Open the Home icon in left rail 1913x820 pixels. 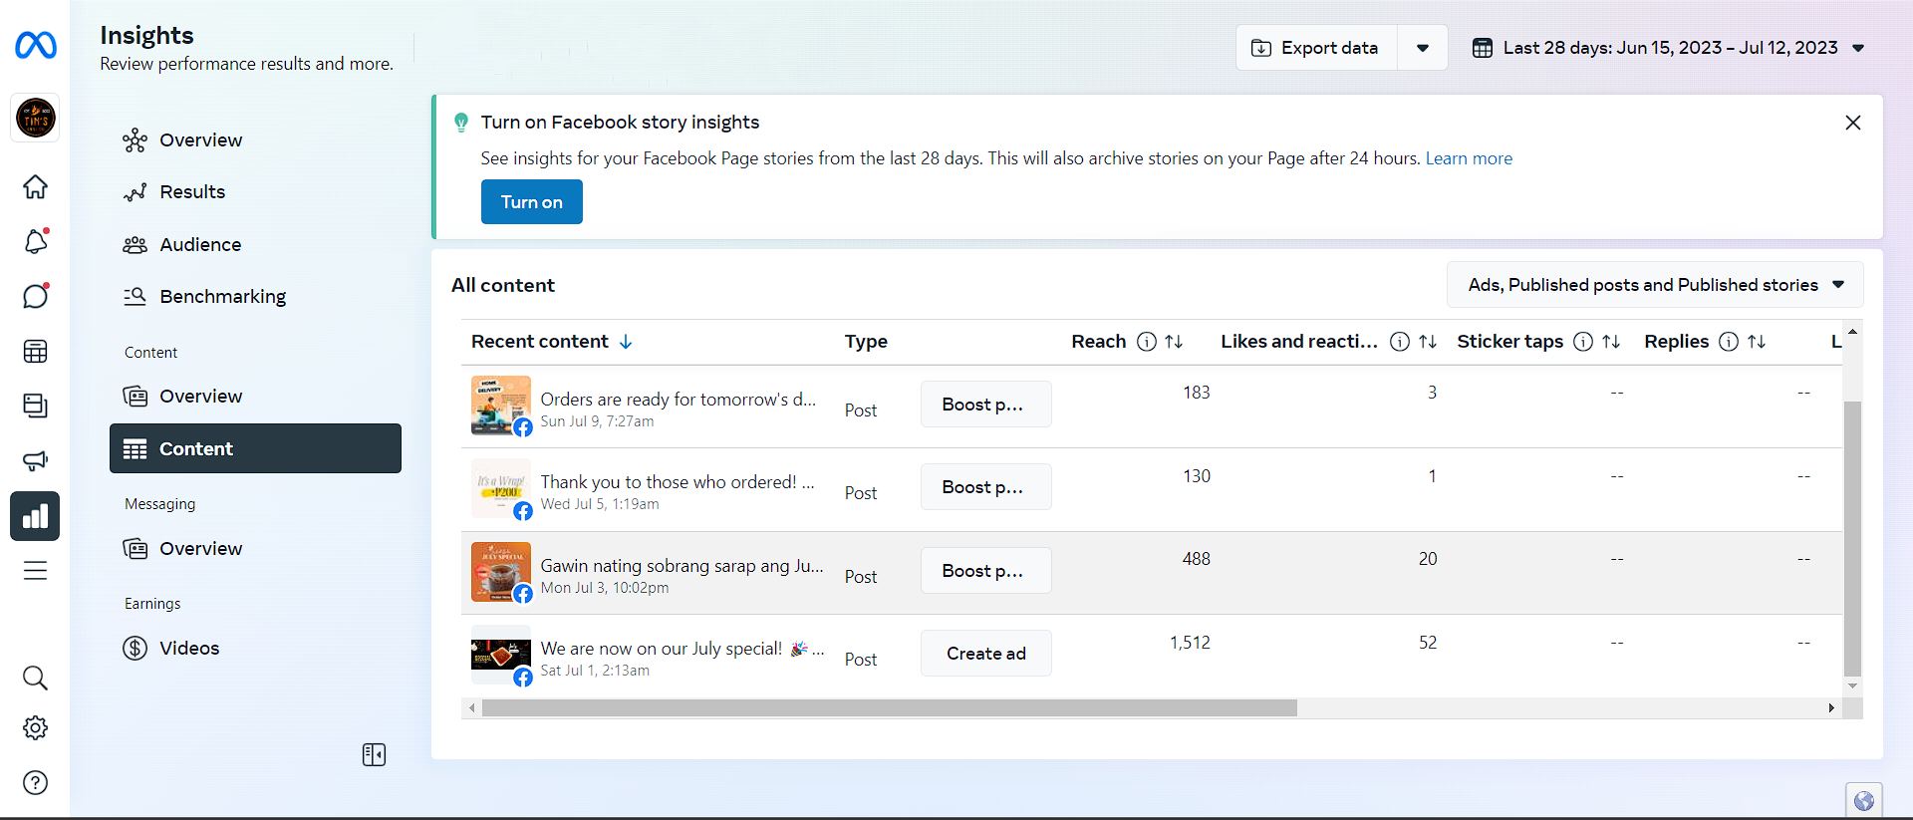click(x=35, y=187)
